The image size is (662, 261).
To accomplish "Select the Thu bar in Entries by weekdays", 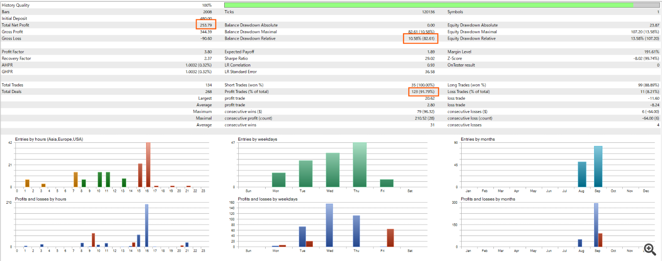I will click(359, 165).
